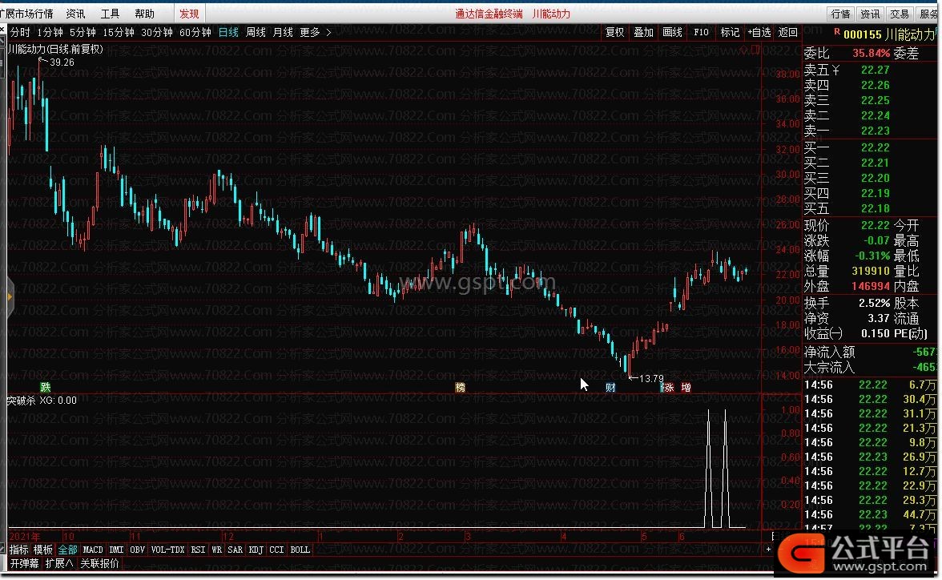Image resolution: width=942 pixels, height=580 pixels.
Task: Select the 全部 indicator tab
Action: (68, 550)
